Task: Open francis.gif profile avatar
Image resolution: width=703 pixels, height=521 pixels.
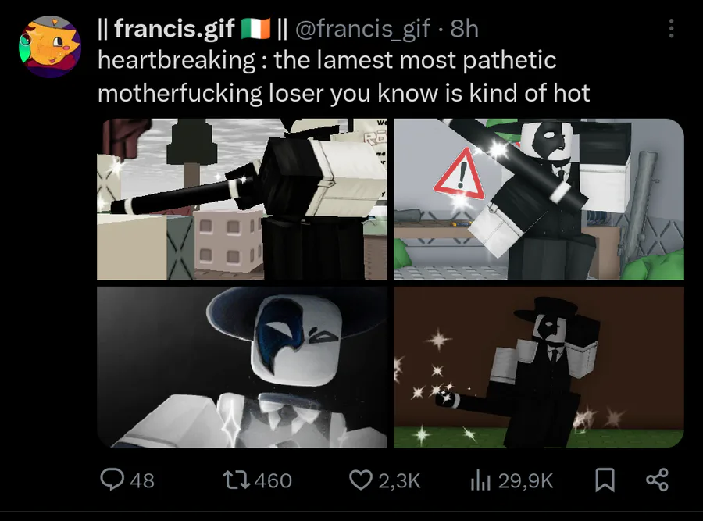Action: point(50,47)
